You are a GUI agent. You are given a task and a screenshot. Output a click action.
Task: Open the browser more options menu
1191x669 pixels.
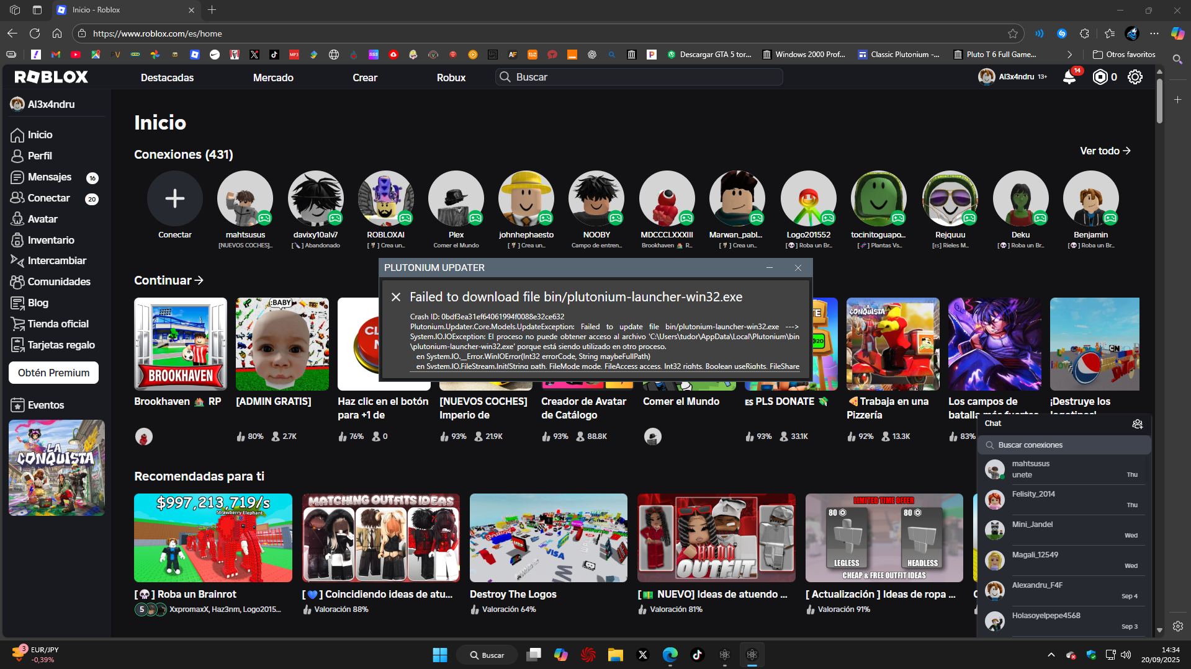[x=1154, y=33]
